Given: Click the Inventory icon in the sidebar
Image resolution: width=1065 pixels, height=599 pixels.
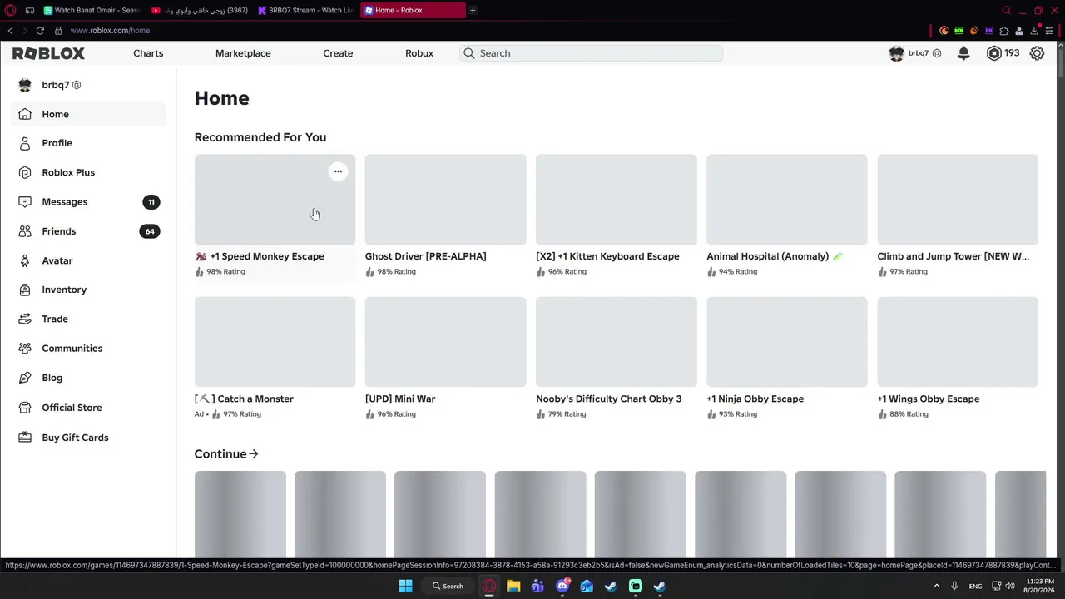Looking at the screenshot, I should coord(25,290).
